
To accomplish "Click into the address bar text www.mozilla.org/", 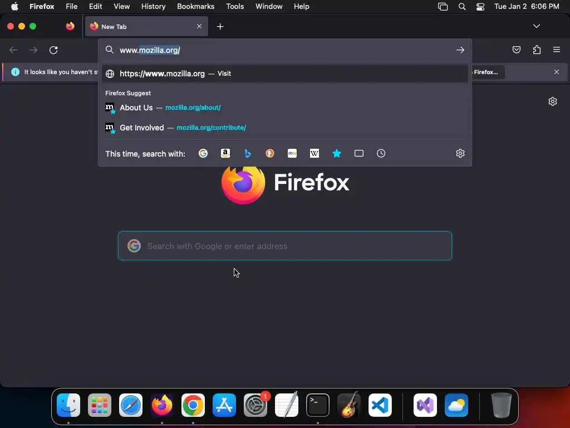I will (x=150, y=50).
